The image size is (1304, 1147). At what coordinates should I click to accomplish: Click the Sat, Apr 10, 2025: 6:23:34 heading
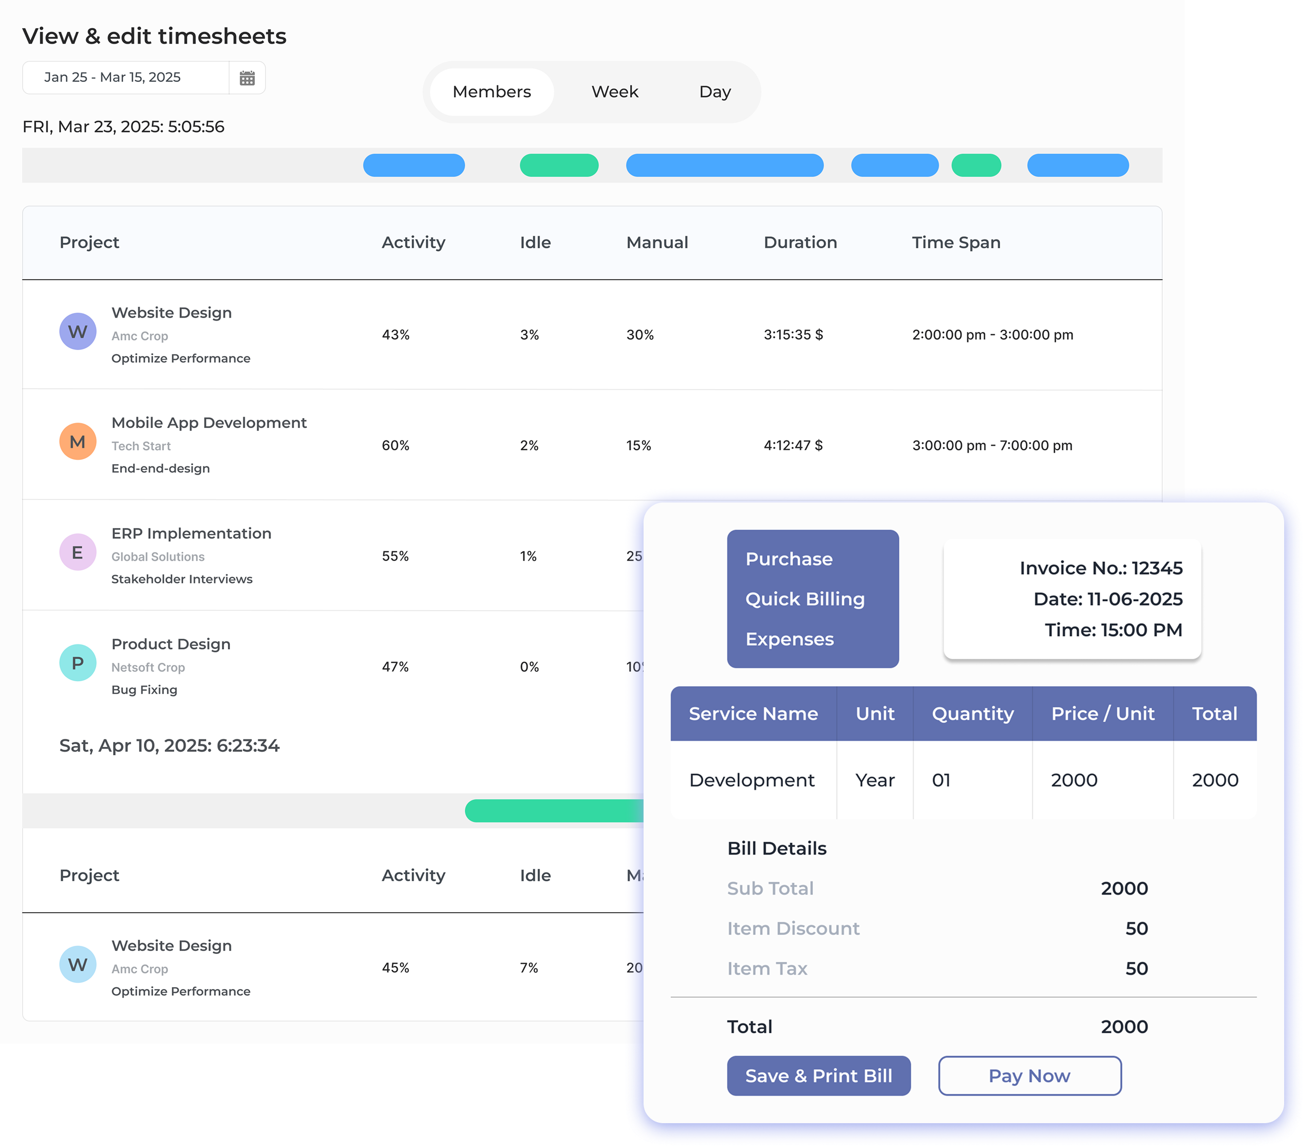point(170,746)
